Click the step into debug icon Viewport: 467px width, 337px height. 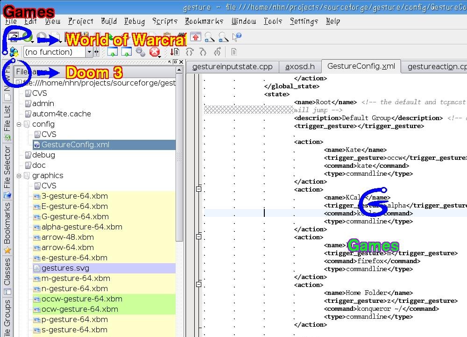click(x=203, y=52)
